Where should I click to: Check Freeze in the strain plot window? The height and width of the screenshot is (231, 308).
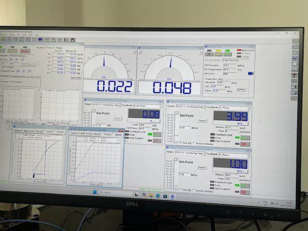point(45,131)
